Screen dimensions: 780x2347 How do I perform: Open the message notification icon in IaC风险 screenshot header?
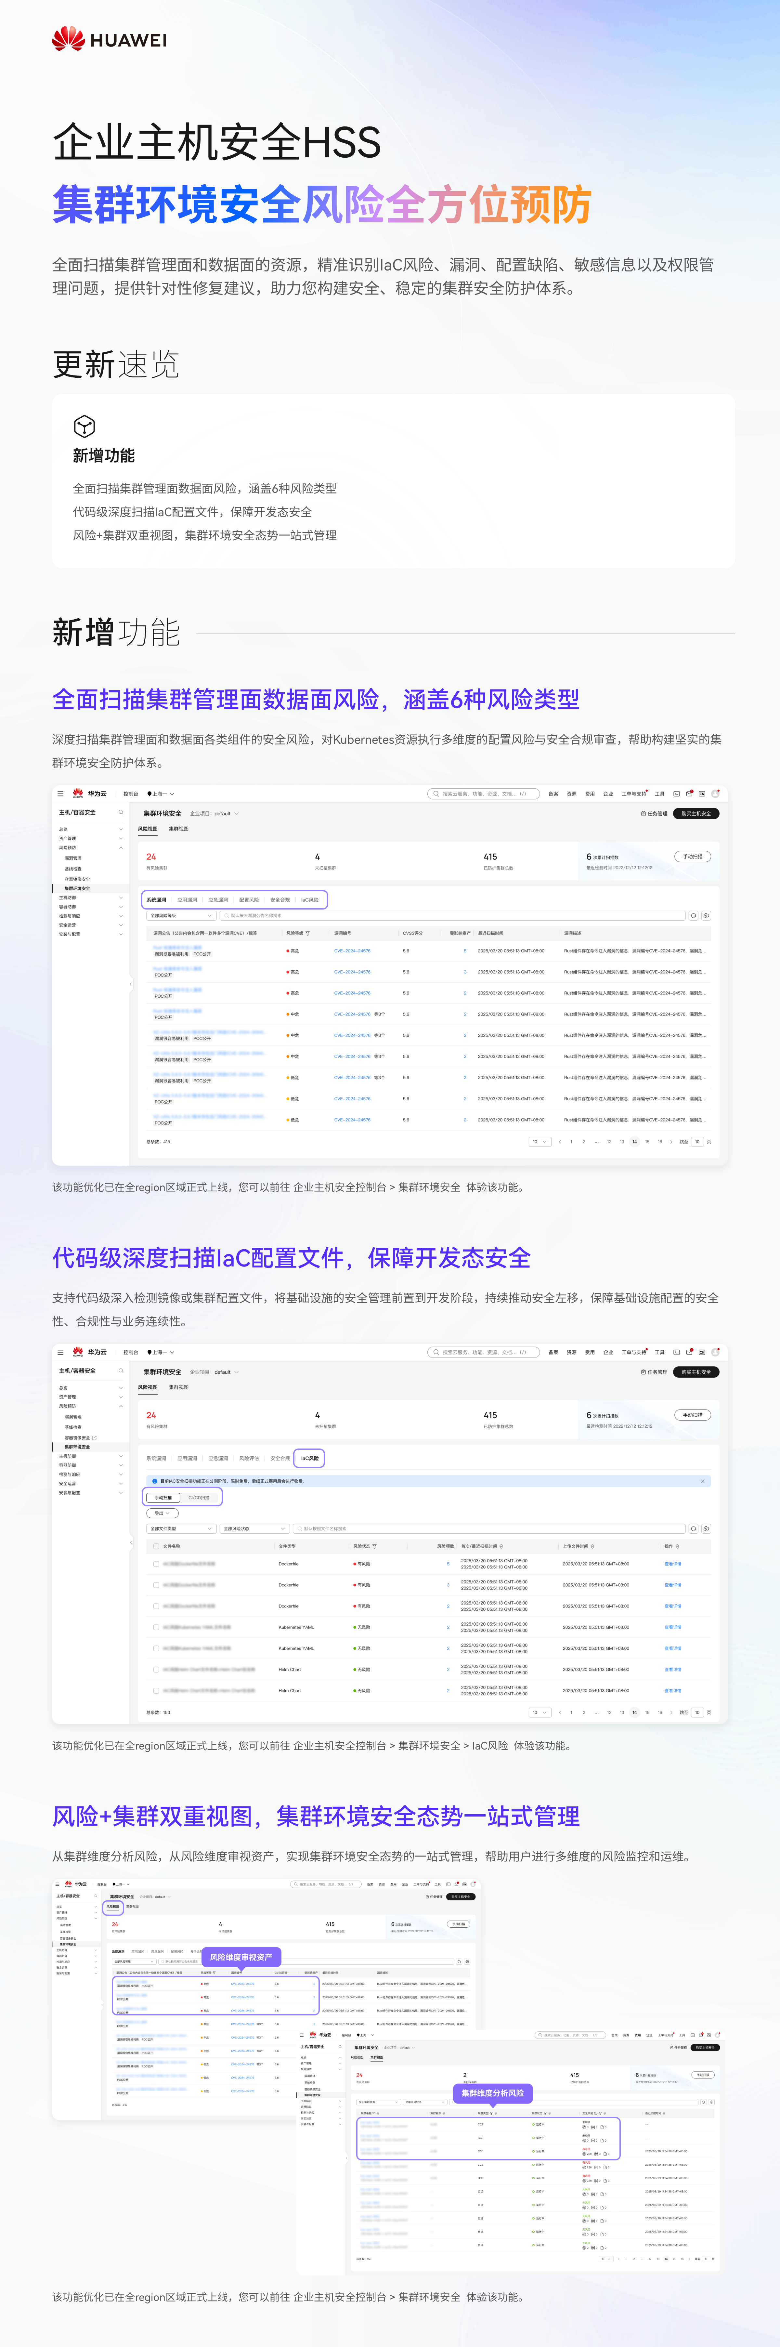(x=690, y=1351)
